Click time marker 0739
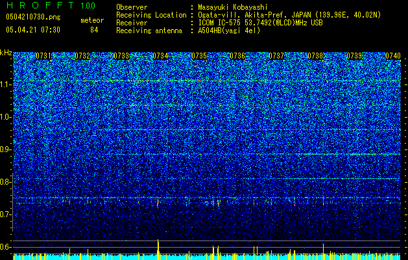The height and width of the screenshot is (260, 408). click(354, 56)
